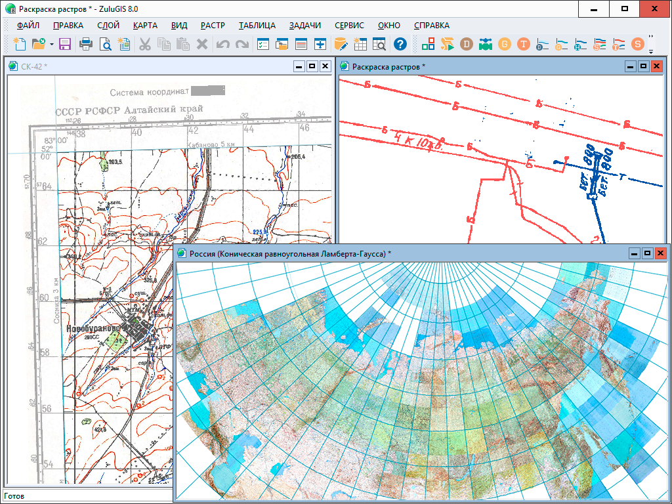This screenshot has width=672, height=504.
Task: Expand the Open folder dropdown arrow
Action: (51, 44)
